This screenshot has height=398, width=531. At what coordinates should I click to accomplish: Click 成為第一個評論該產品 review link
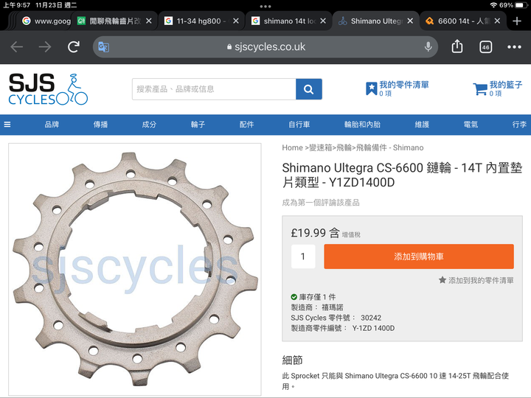(321, 203)
